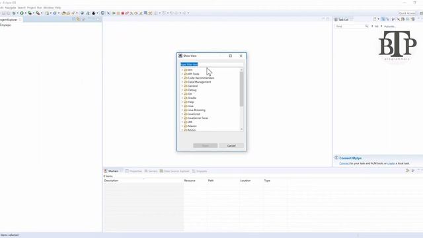The width and height of the screenshot is (423, 238).
Task: Click the Cancel button in Show View
Action: pyautogui.click(x=231, y=145)
